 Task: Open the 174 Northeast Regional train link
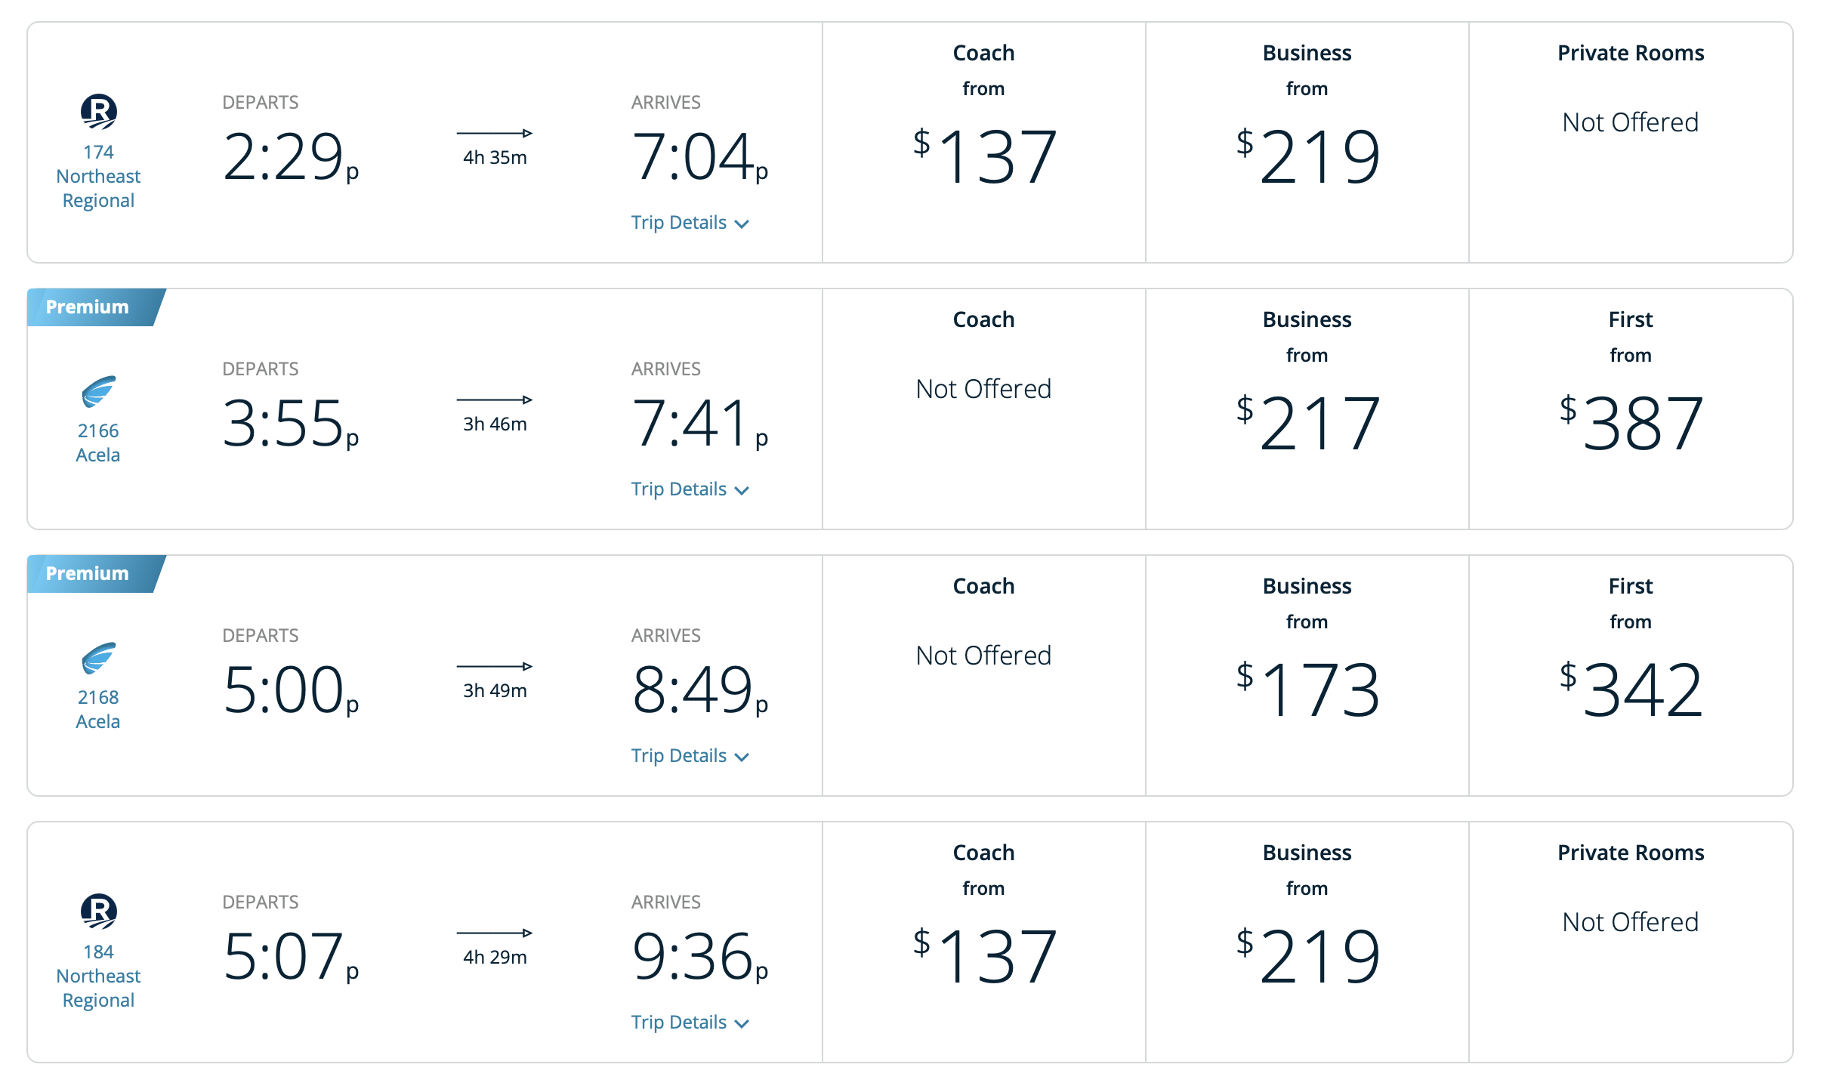[97, 176]
